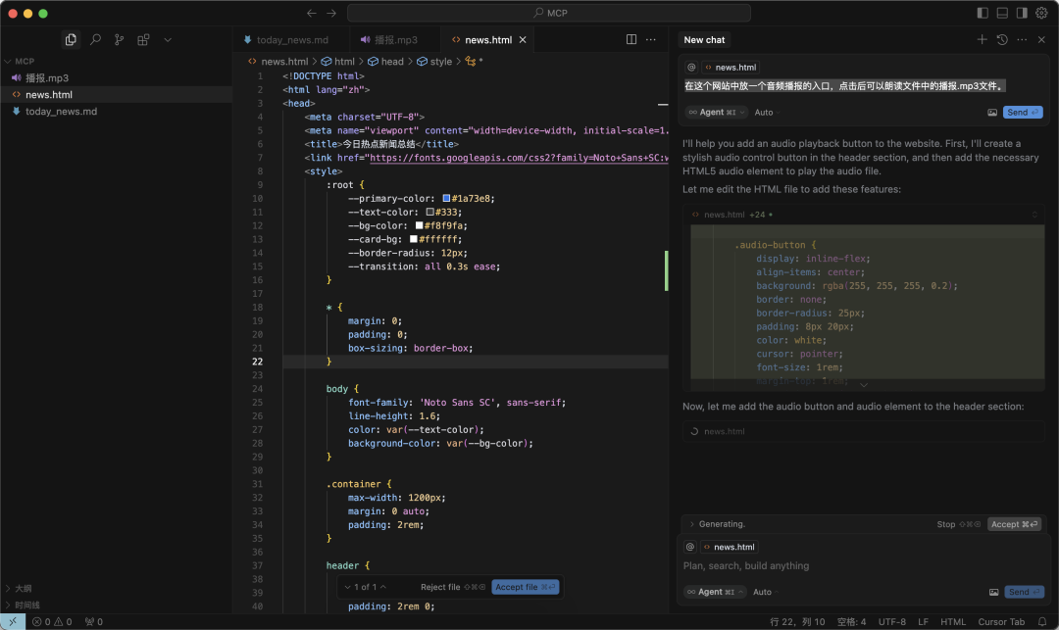Toggle the primary left sidebar layout icon
1059x630 pixels.
pyautogui.click(x=983, y=13)
